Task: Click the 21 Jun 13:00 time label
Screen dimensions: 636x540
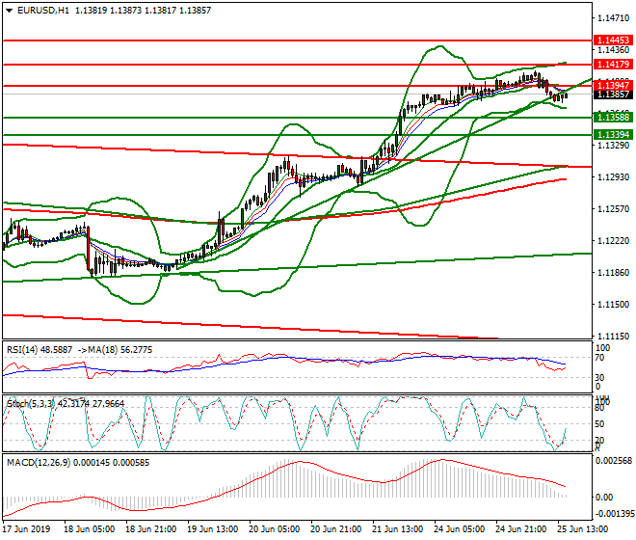Action: (397, 529)
